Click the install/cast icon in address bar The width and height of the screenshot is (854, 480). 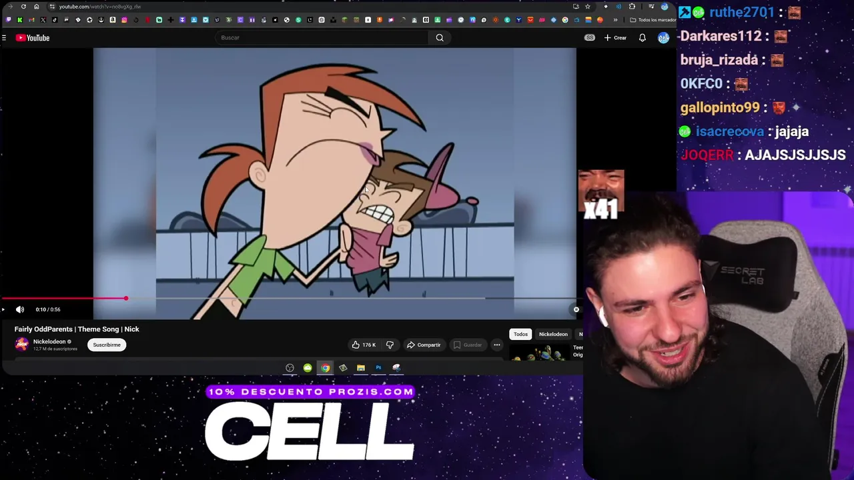coord(576,7)
